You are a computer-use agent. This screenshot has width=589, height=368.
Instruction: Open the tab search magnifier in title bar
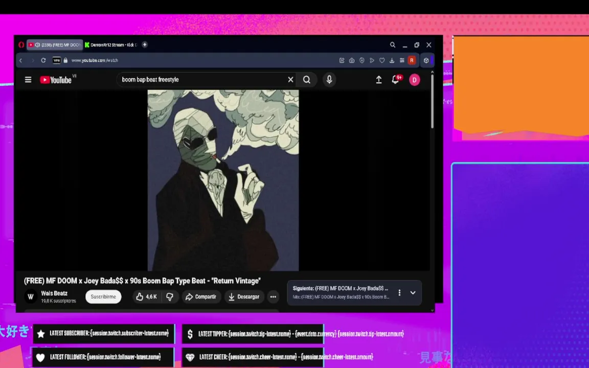393,44
